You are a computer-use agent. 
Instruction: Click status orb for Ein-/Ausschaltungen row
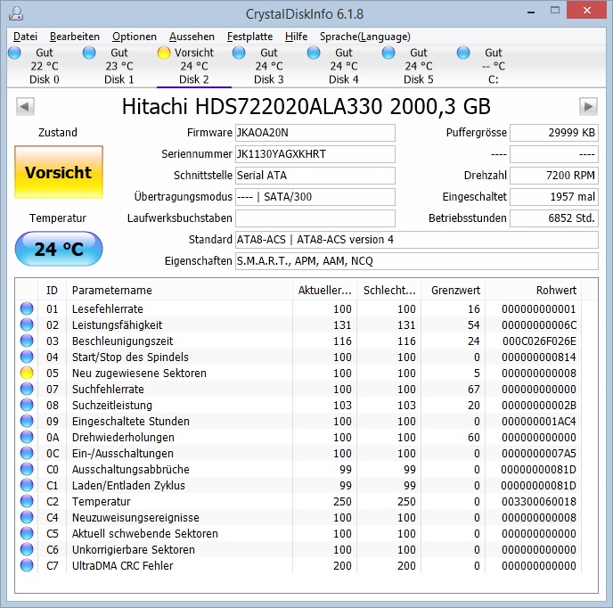pos(27,453)
